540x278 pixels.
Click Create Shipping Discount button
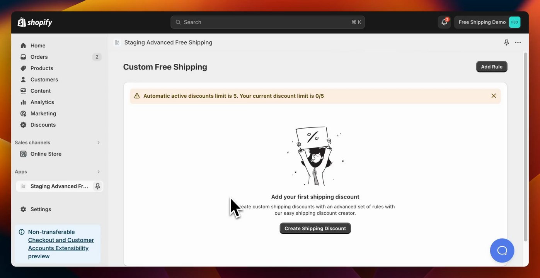315,228
